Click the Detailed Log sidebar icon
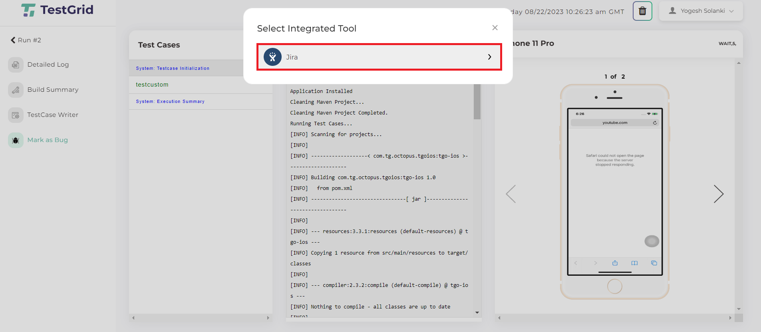The image size is (761, 332). 16,65
